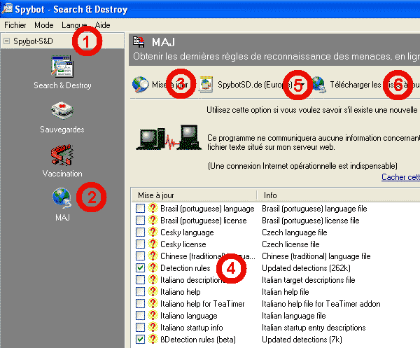Image resolution: width=420 pixels, height=348 pixels.
Task: Click the Mise à jour toolbar button label
Action: [170, 85]
